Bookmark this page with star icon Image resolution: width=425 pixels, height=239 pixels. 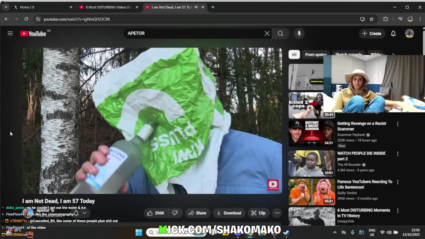[x=372, y=19]
